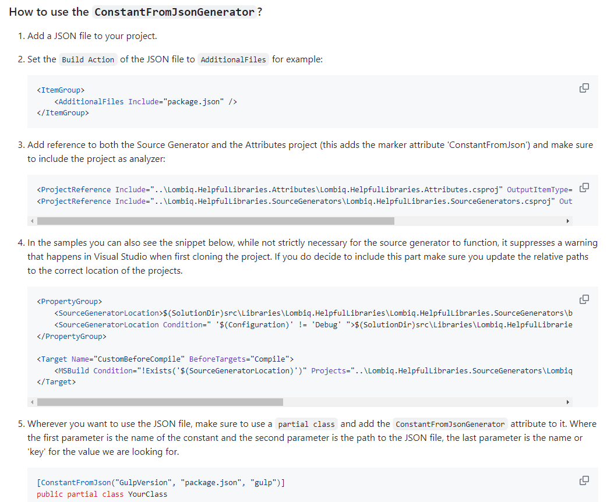
Task: Click the closing '</PropertyGroup>' code line
Action: (x=72, y=337)
